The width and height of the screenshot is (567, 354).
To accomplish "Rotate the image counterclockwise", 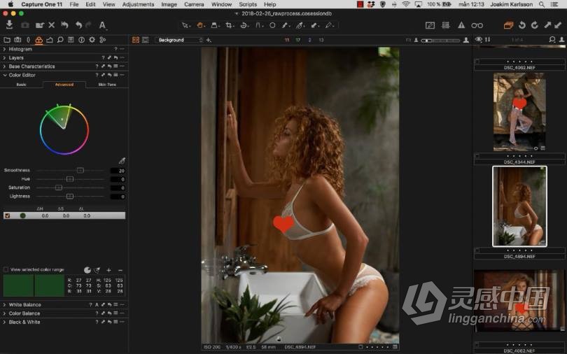I will [x=521, y=25].
